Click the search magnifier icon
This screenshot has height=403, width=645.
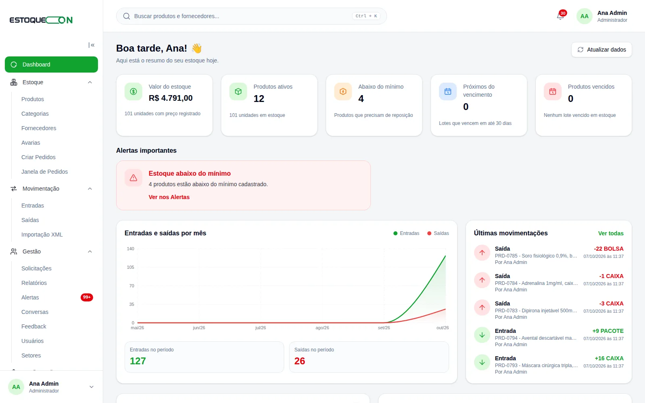click(x=127, y=16)
